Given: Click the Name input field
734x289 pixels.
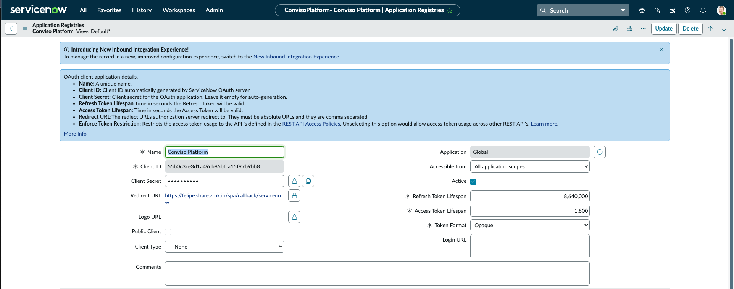Looking at the screenshot, I should pos(224,152).
